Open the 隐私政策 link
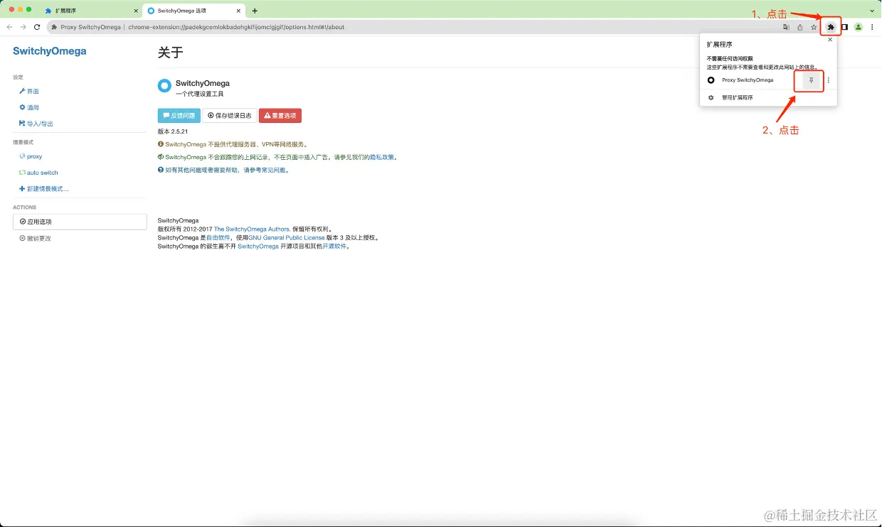882x527 pixels. (382, 157)
